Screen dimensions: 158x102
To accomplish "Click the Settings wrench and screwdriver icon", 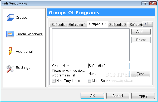I will [10, 69].
